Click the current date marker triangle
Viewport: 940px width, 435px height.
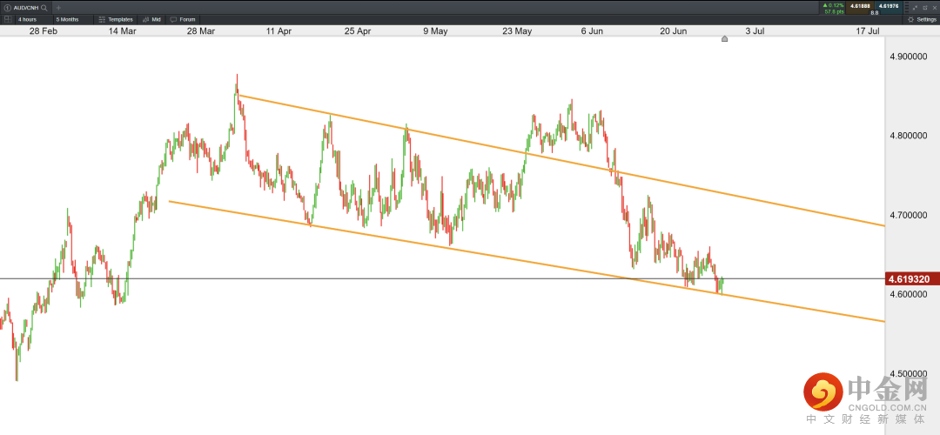click(x=724, y=39)
